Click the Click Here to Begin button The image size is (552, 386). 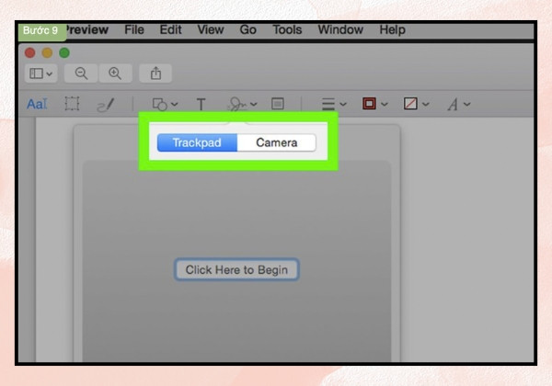click(x=236, y=269)
